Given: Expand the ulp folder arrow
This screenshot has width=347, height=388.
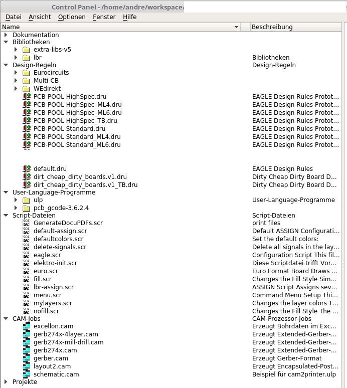Looking at the screenshot, I should (16, 200).
